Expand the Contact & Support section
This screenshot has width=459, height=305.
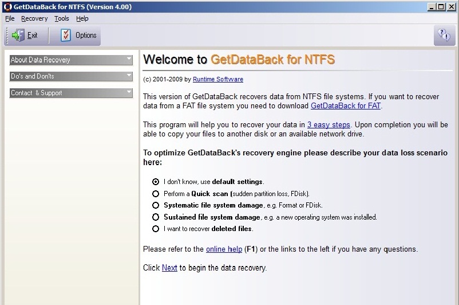(x=71, y=93)
